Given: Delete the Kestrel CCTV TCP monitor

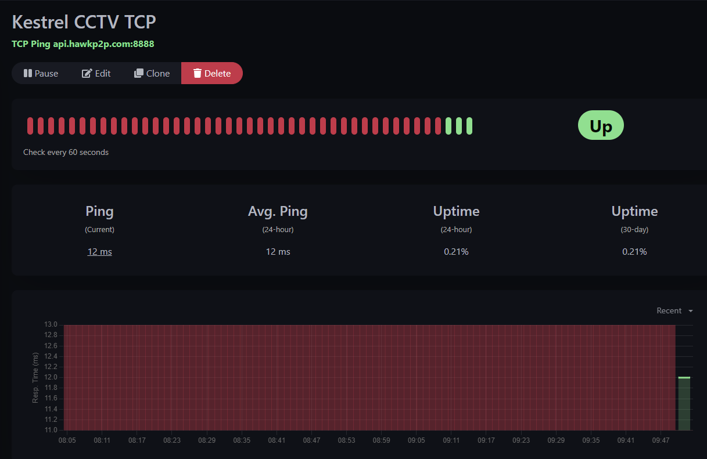Looking at the screenshot, I should pyautogui.click(x=212, y=73).
